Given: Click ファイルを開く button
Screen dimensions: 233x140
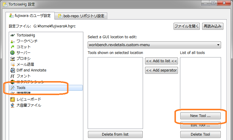Looking at the screenshot, I should click(x=186, y=26).
